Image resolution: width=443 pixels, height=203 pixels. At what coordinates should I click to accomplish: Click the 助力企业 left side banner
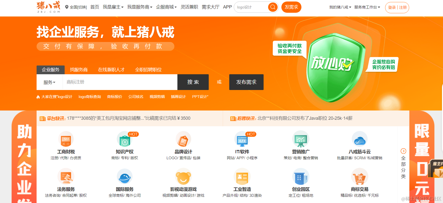pos(24,157)
